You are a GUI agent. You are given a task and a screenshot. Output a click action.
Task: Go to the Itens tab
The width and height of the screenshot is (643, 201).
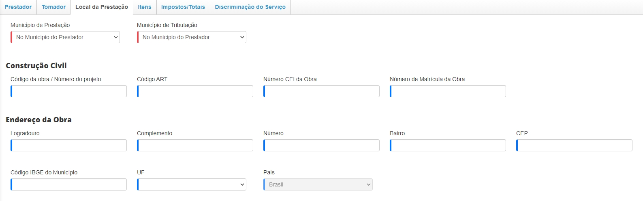point(144,7)
